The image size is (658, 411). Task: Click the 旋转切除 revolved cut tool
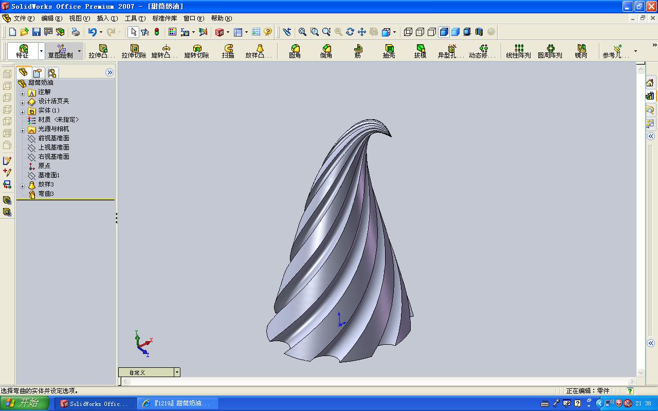197,51
